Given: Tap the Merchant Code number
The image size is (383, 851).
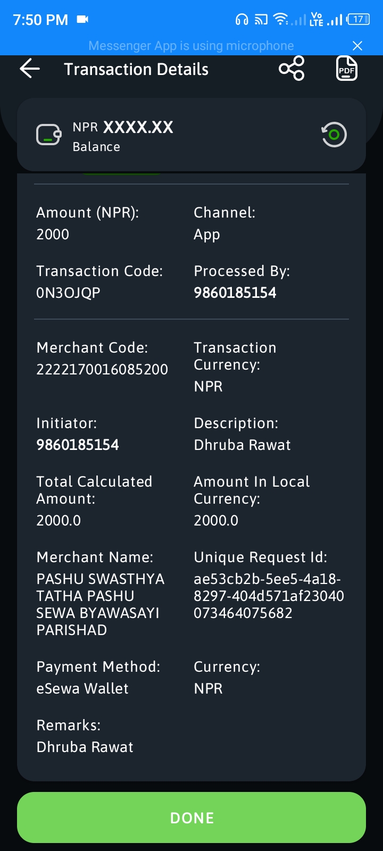Looking at the screenshot, I should [102, 369].
